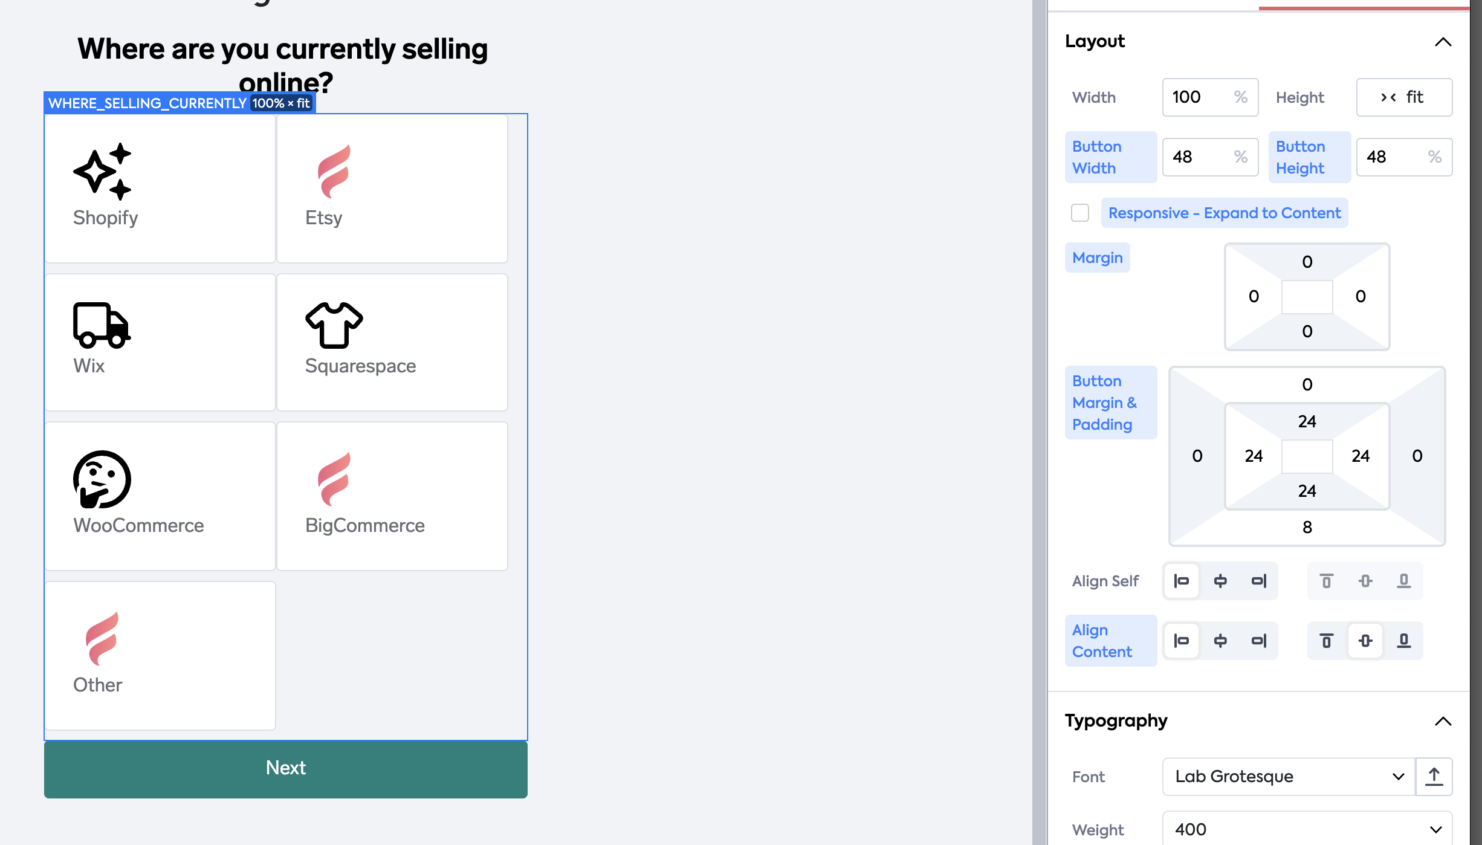Open the Lab Grotesque font dropdown
Screen dimensions: 1482x845
coord(1289,776)
